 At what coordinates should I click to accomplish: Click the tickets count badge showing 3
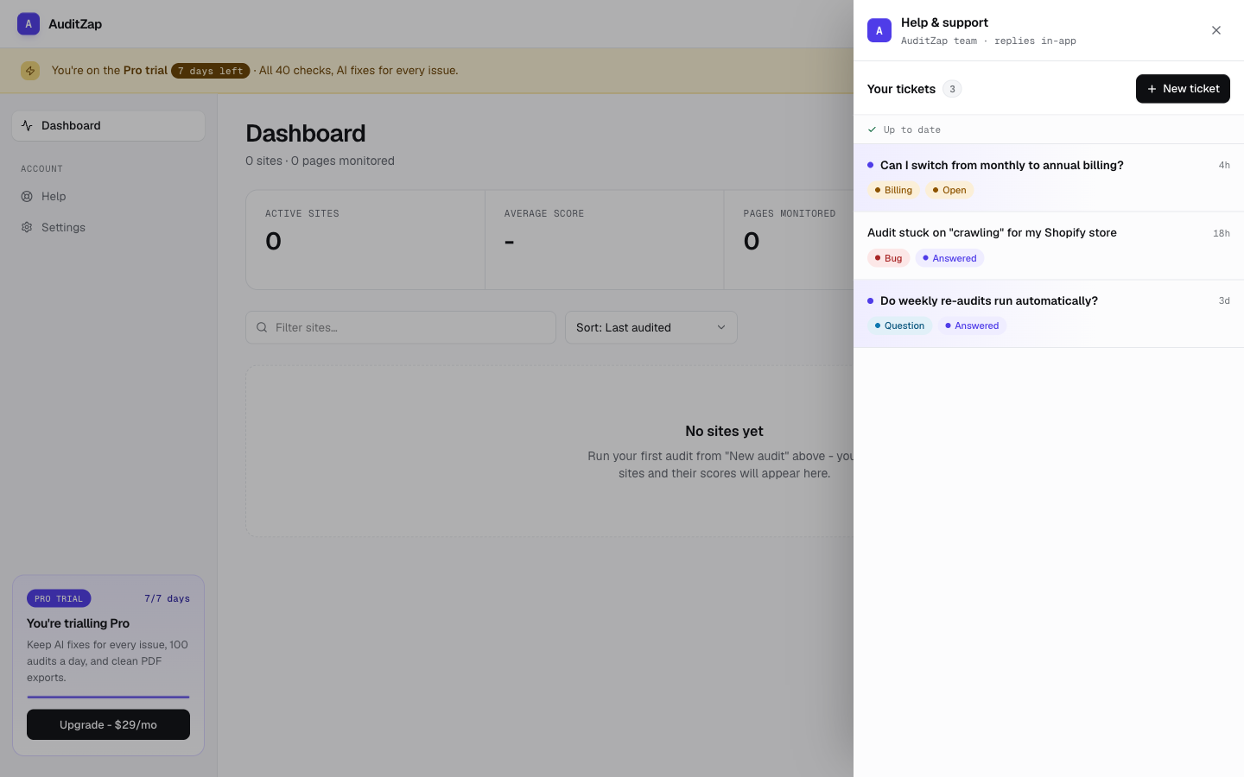(x=952, y=89)
